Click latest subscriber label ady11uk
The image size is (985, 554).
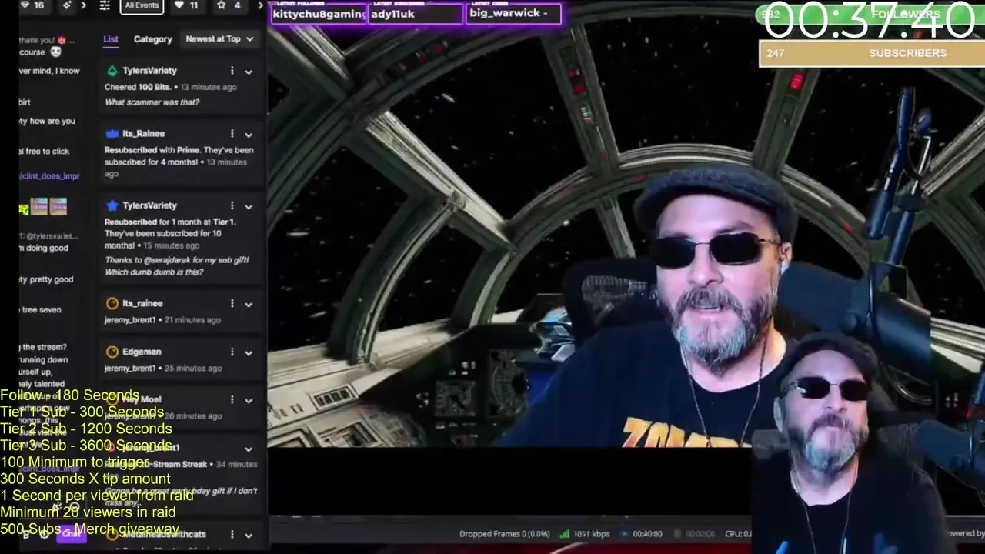[x=415, y=14]
